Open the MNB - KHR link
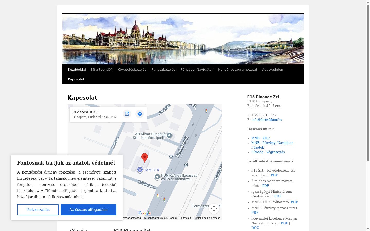The image size is (370, 231). pos(261,138)
